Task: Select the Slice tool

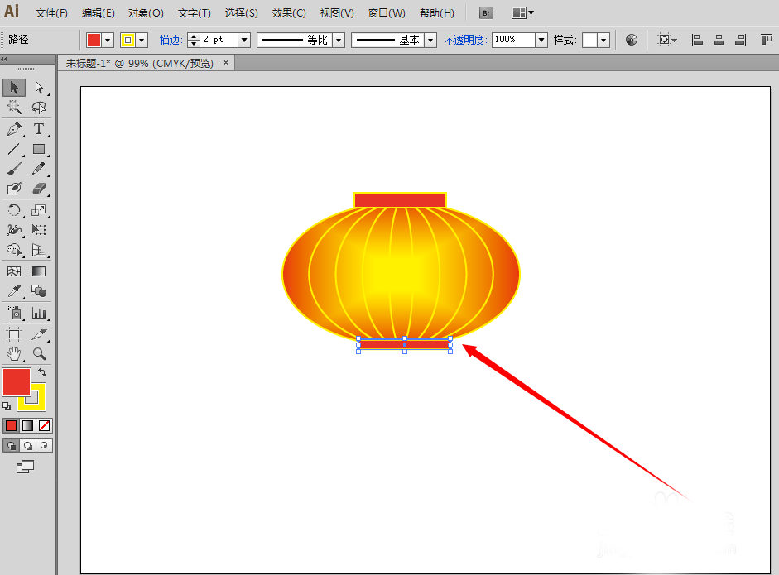Action: pyautogui.click(x=39, y=334)
